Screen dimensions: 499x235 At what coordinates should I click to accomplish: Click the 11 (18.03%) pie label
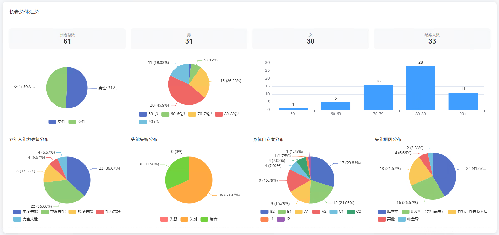pos(158,63)
